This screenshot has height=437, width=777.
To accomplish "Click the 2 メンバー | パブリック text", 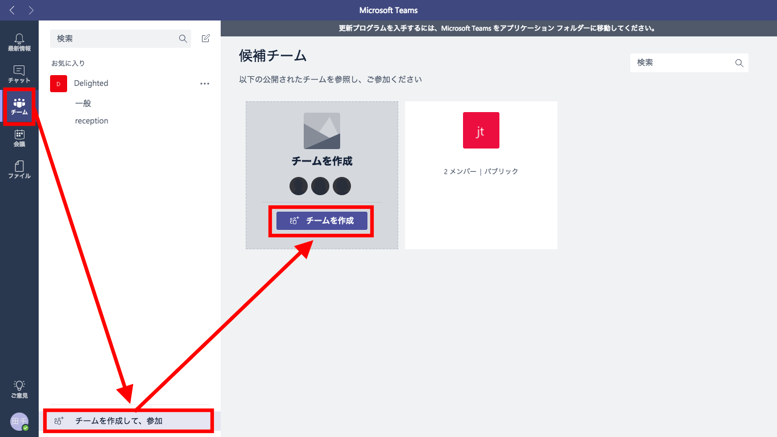I will (481, 171).
